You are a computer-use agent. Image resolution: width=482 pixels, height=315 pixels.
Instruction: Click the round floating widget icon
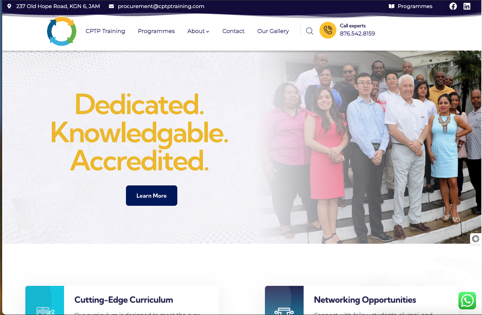point(476,239)
